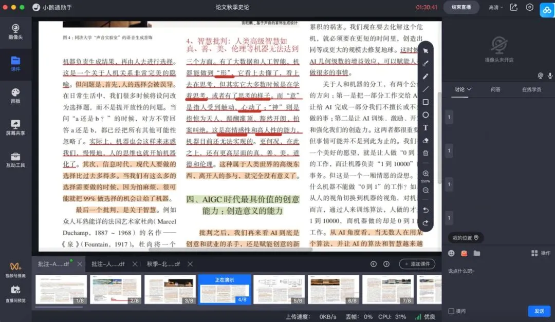Screen dimensions: 555x322
Task: Click the 我的位置 location button
Action: point(466,238)
